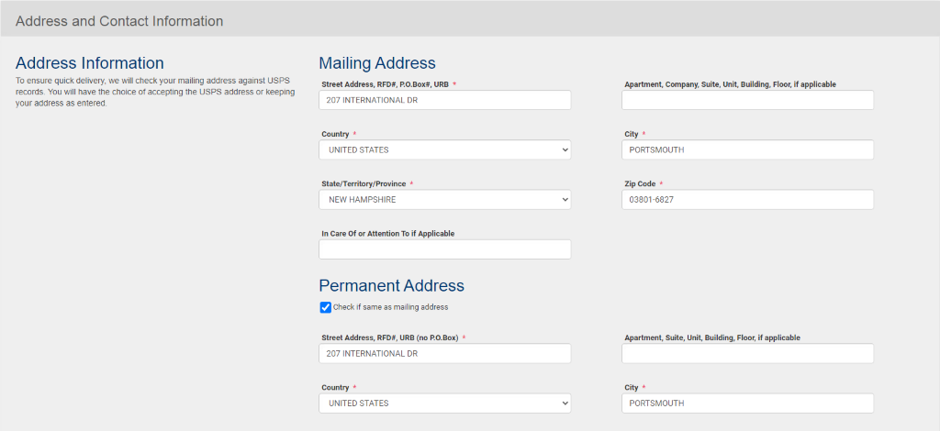Viewport: 940px width, 431px height.
Task: Open the Mailing Address Country dropdown
Action: pos(445,149)
